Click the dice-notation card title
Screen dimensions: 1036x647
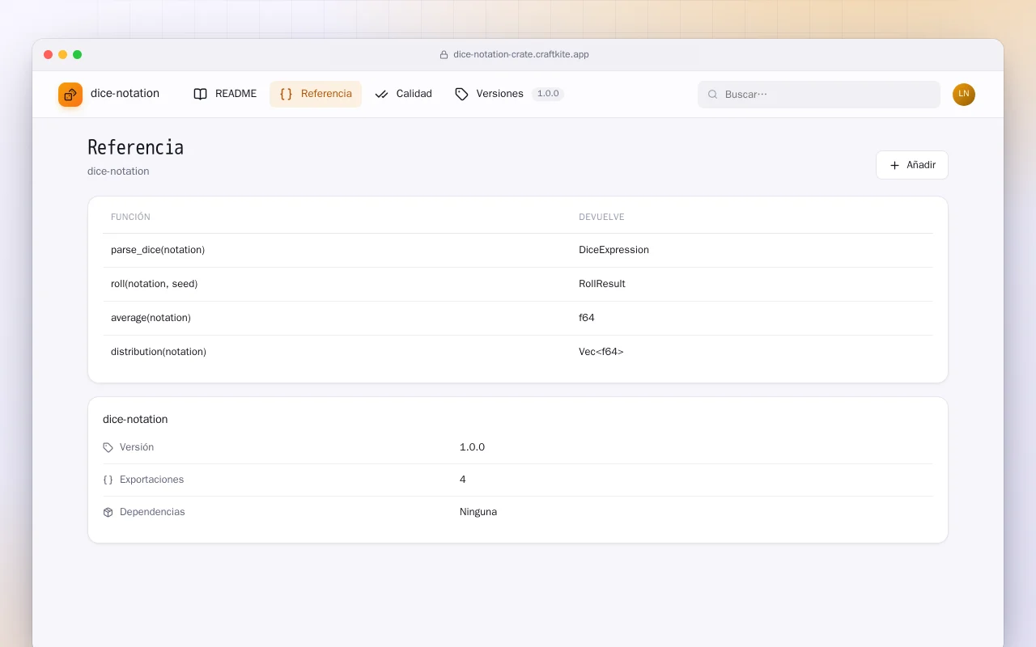(135, 419)
